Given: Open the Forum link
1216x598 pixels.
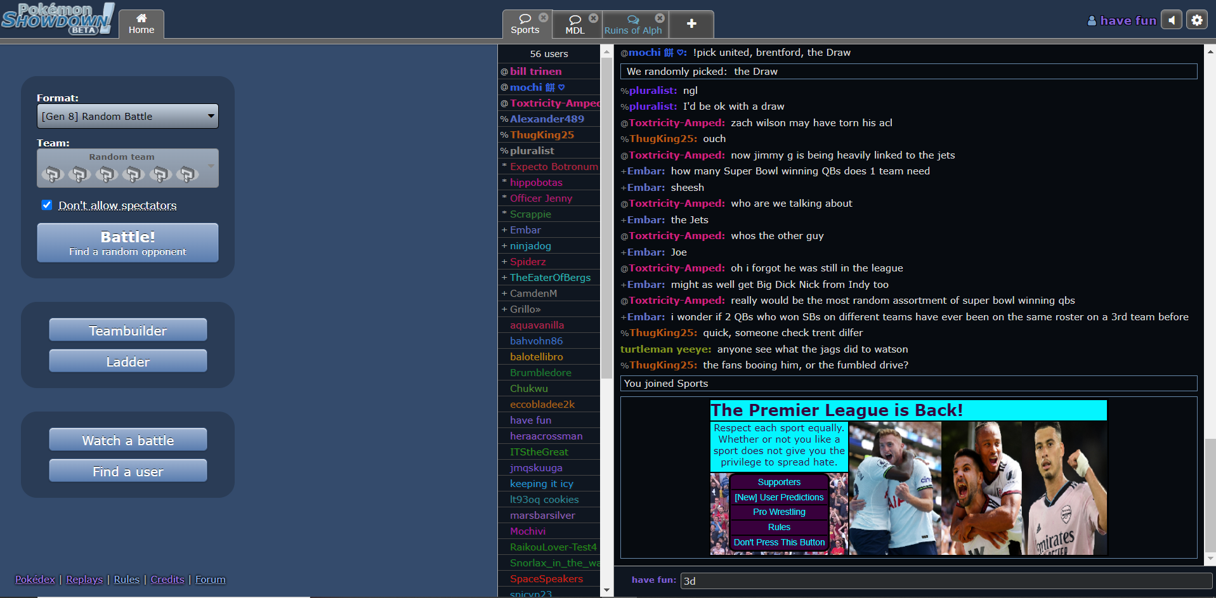Looking at the screenshot, I should pyautogui.click(x=211, y=579).
